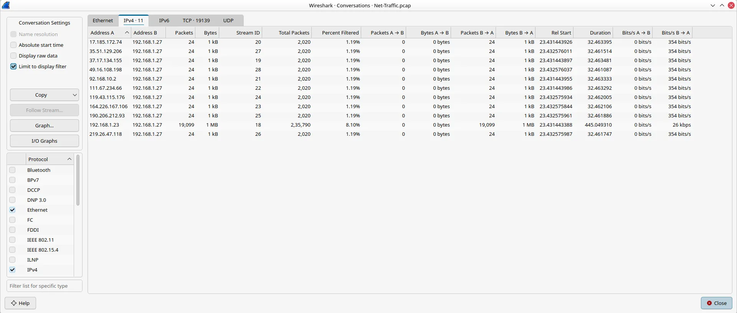Uncheck the IPv4 protocol checkbox

[x=12, y=270]
